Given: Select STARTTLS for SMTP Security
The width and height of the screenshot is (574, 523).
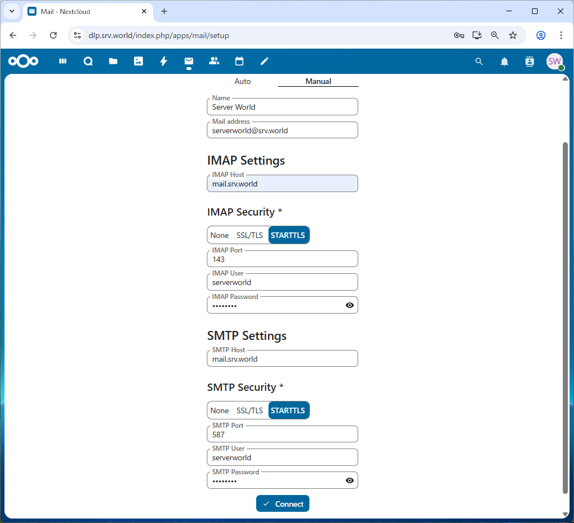Looking at the screenshot, I should coord(289,410).
